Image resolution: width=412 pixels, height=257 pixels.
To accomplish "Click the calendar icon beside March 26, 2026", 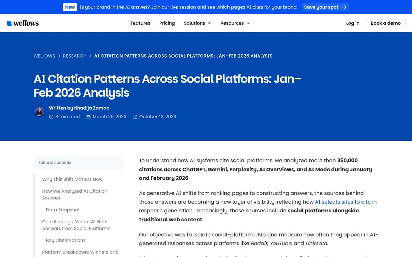I will tap(89, 117).
